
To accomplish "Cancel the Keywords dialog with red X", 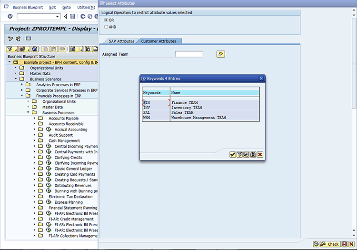I will tap(260, 154).
